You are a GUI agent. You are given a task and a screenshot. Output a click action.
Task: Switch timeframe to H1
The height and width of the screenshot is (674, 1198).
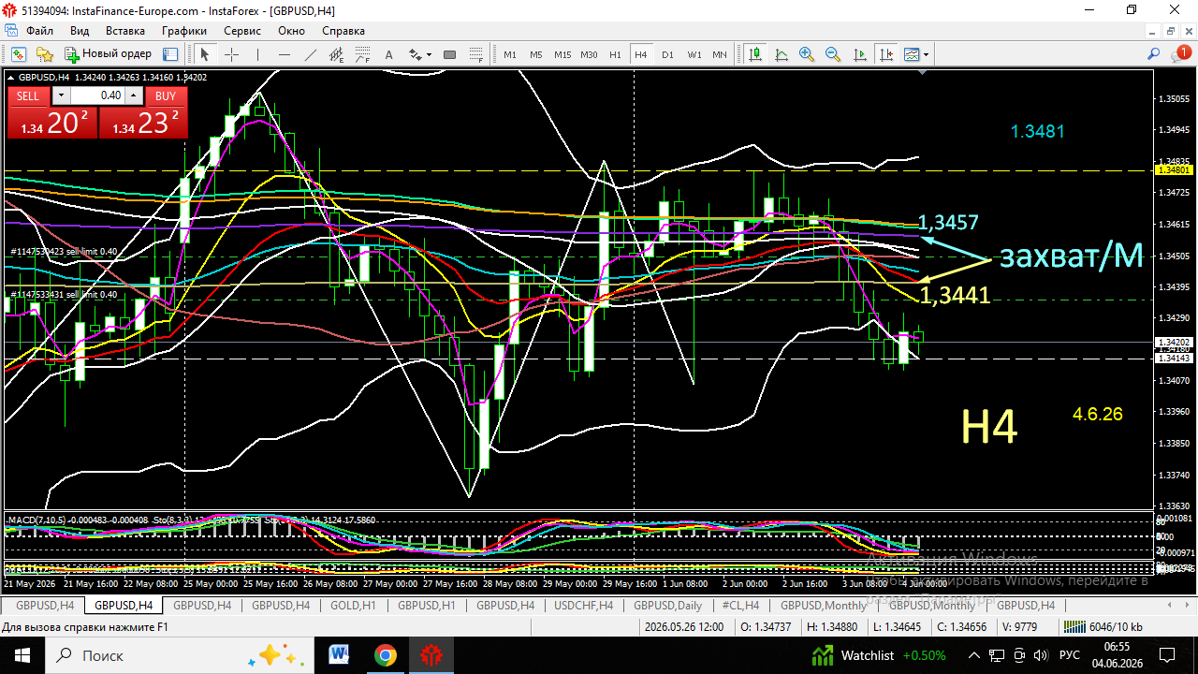point(615,54)
